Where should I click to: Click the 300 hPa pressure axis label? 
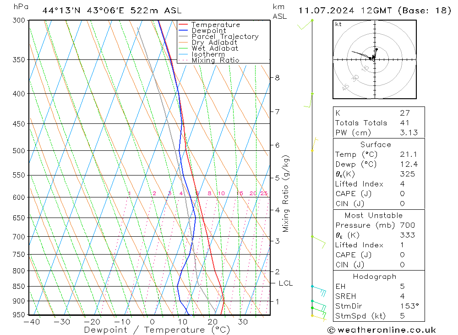pos(19,21)
